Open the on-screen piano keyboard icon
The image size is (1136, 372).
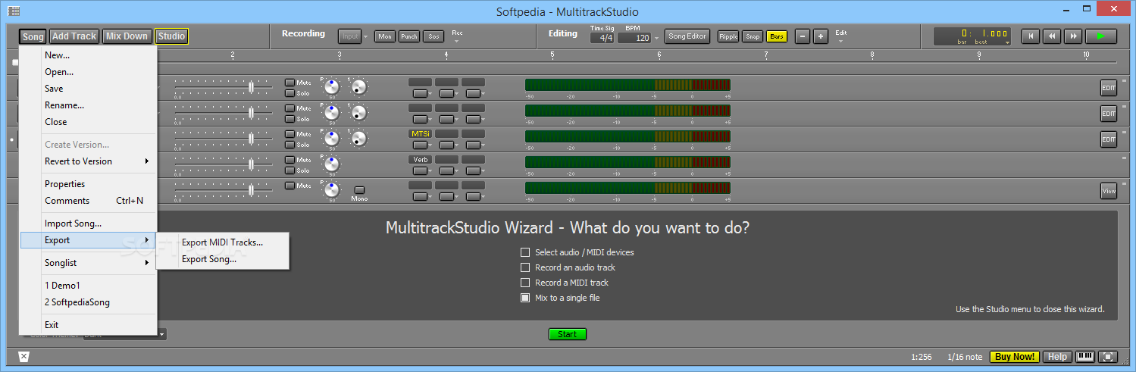tap(1086, 357)
